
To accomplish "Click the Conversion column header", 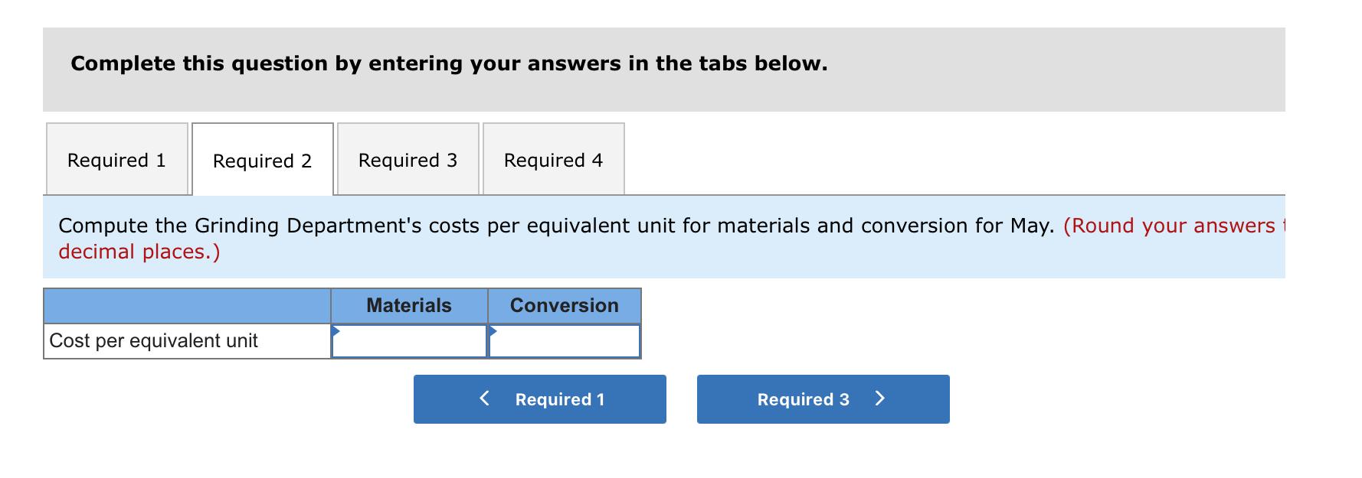I will pos(563,305).
